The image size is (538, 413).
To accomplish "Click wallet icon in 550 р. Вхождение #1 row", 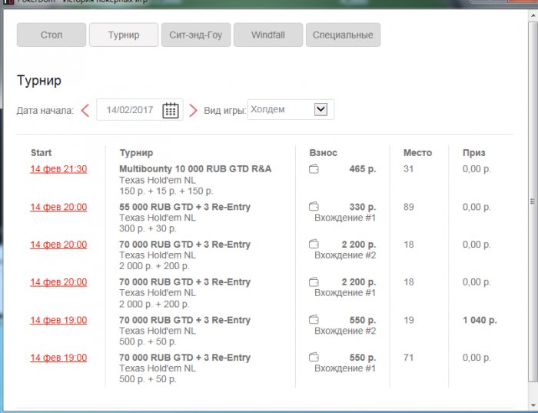I will click(314, 357).
